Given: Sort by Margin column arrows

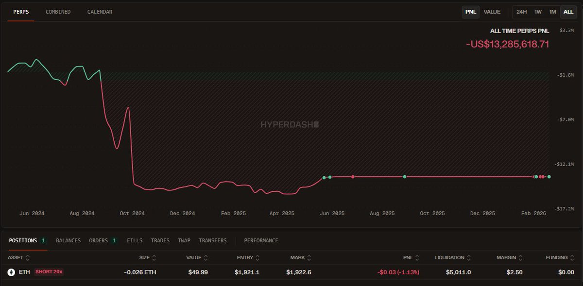Looking at the screenshot, I should 520,258.
